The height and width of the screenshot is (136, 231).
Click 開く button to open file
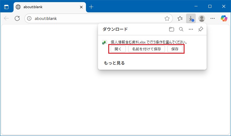[x=118, y=49]
